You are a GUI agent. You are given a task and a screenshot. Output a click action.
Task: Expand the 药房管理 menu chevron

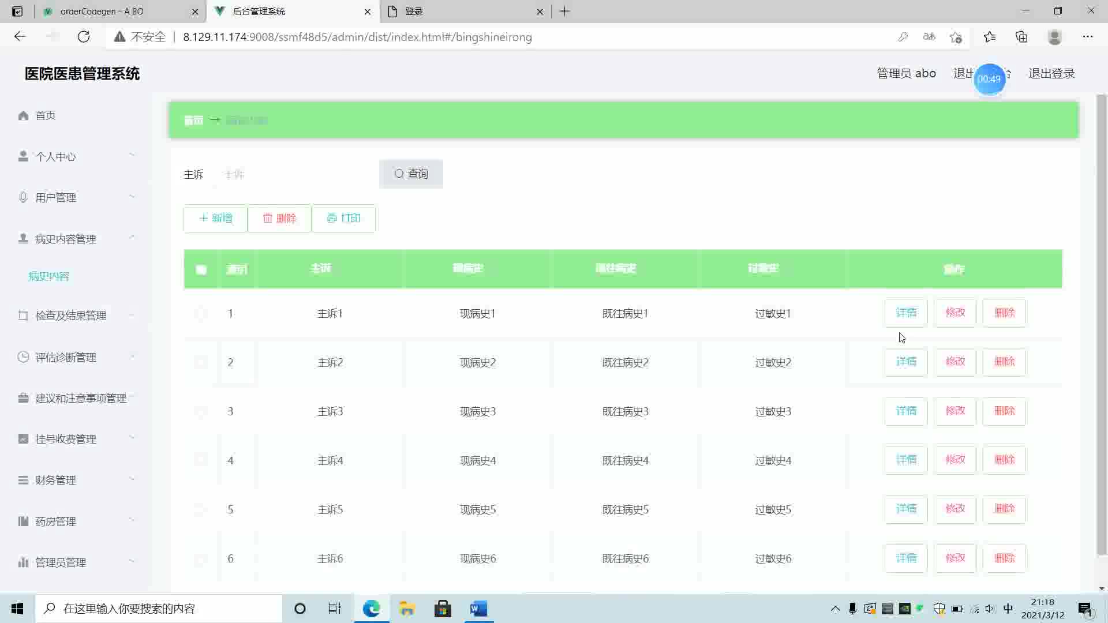coord(132,520)
